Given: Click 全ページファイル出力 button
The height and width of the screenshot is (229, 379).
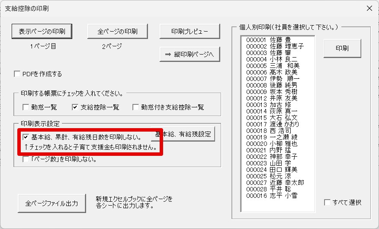Looking at the screenshot, I should (51, 203).
